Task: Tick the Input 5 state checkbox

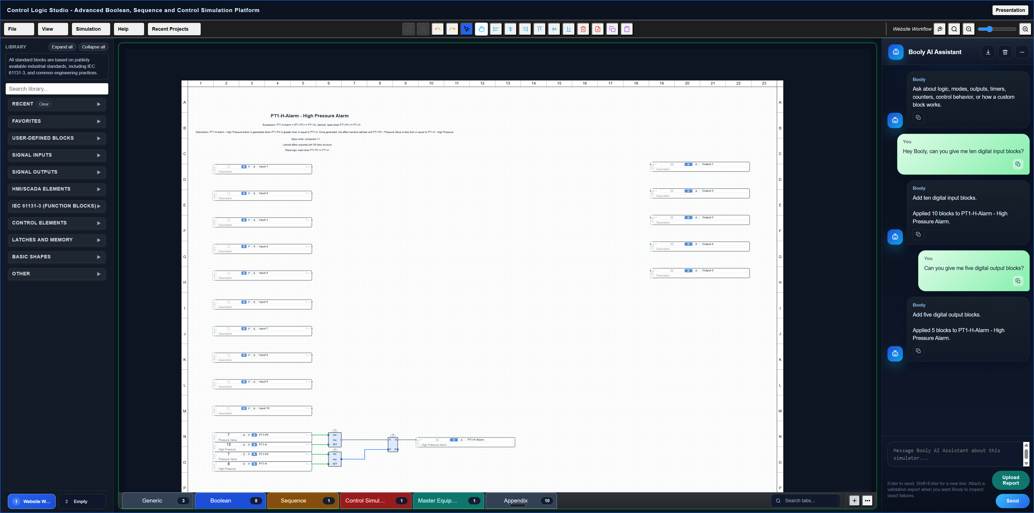Action: [x=229, y=273]
